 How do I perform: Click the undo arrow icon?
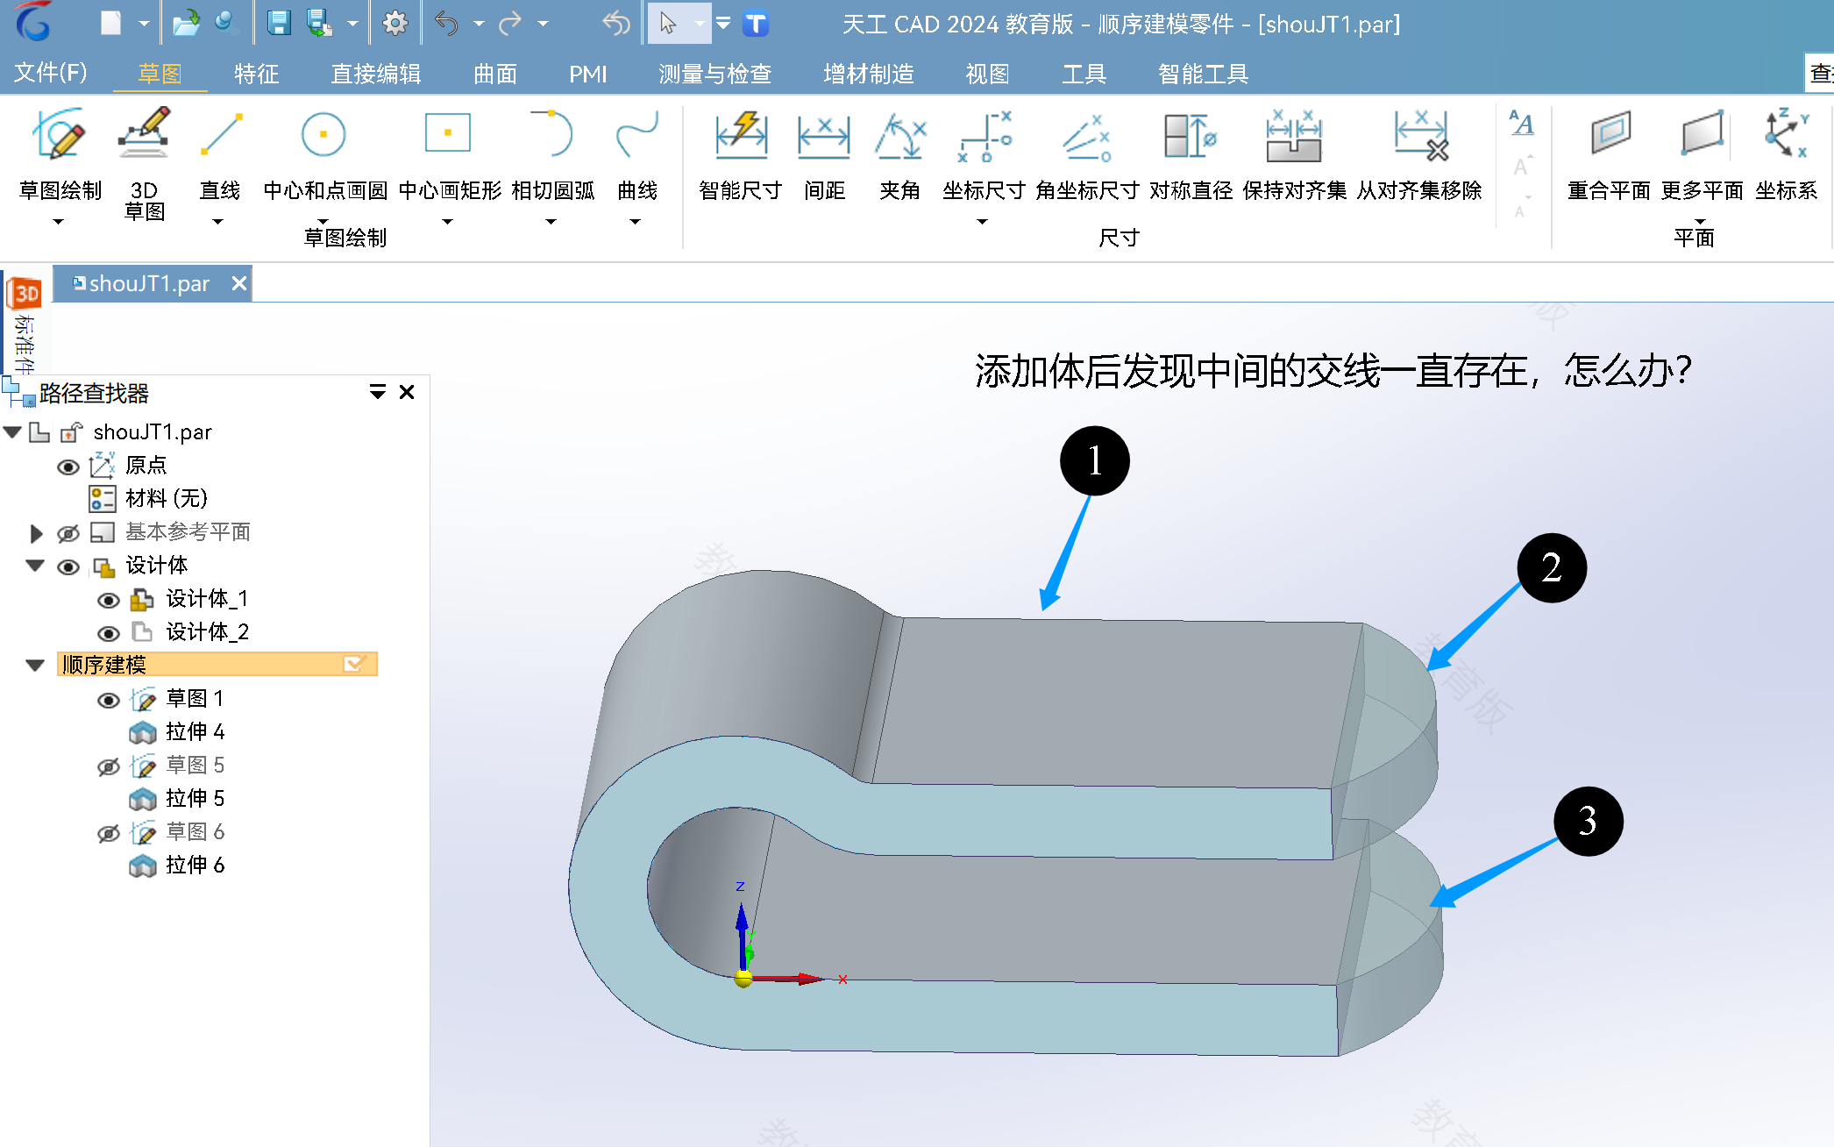446,23
